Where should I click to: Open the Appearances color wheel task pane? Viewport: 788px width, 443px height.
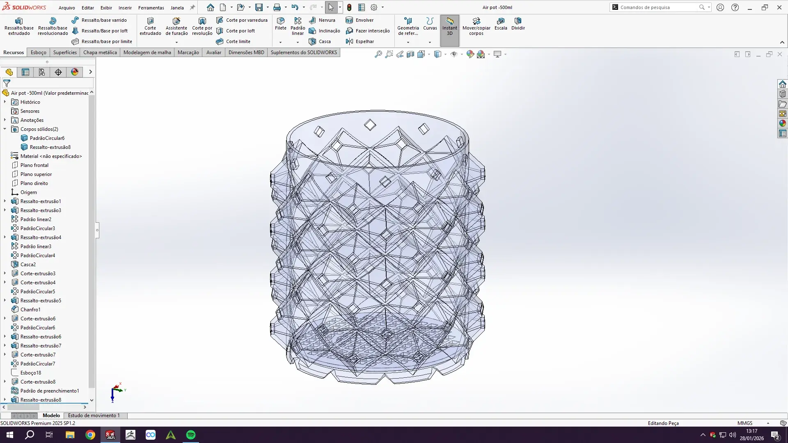pyautogui.click(x=783, y=123)
